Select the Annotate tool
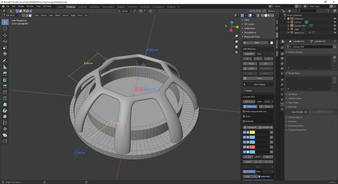This screenshot has width=338, height=184. (5, 61)
